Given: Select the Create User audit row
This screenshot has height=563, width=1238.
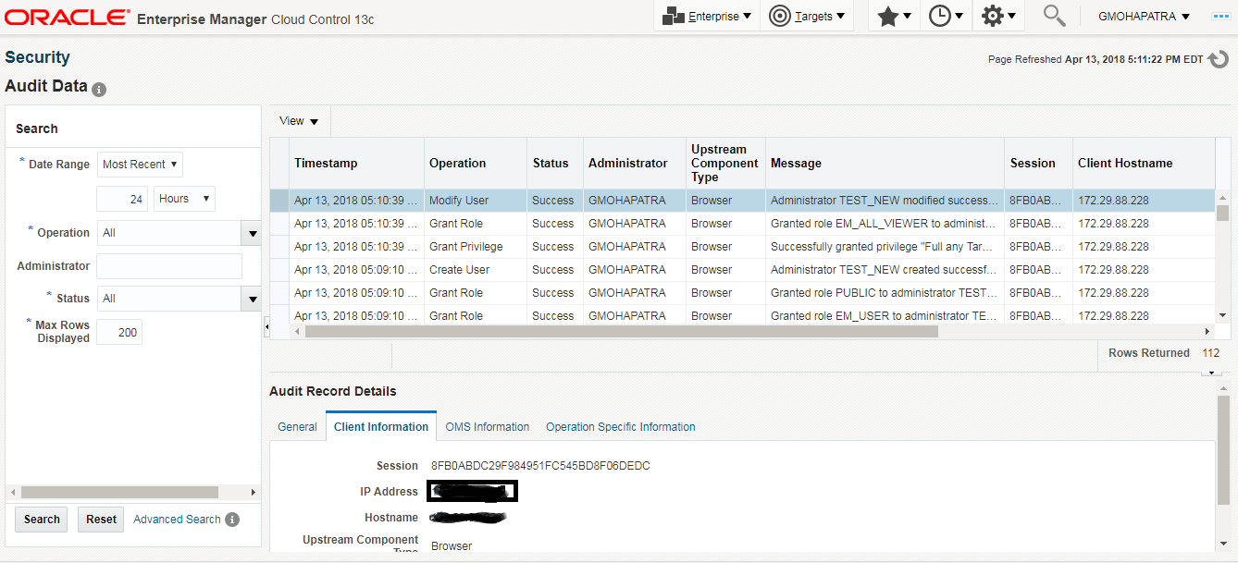Looking at the screenshot, I should (742, 270).
